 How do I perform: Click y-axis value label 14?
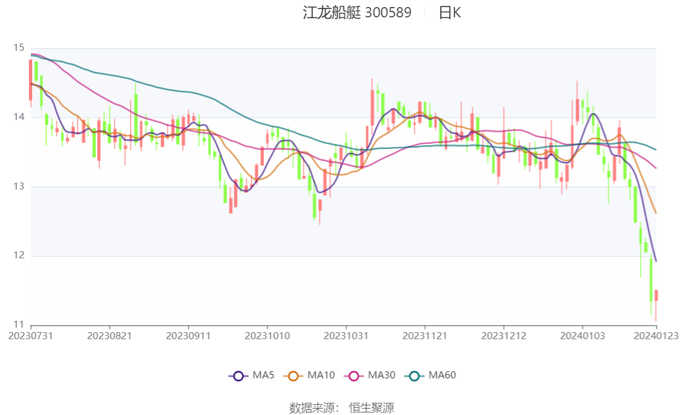pyautogui.click(x=19, y=117)
